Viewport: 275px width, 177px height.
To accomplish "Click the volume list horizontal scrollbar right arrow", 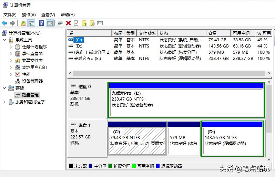I will (269, 73).
